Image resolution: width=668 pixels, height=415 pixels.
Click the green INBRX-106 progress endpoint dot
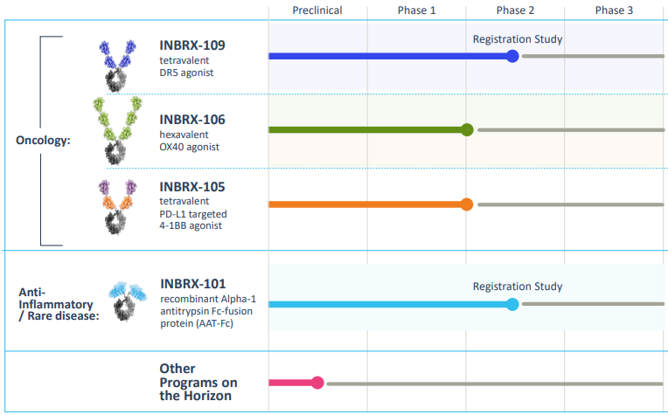467,130
